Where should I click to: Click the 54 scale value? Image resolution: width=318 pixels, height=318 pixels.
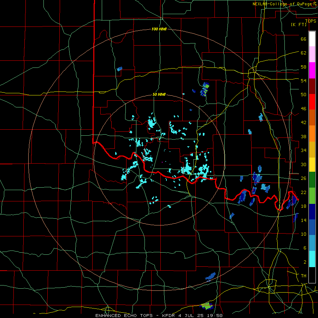(x=304, y=81)
